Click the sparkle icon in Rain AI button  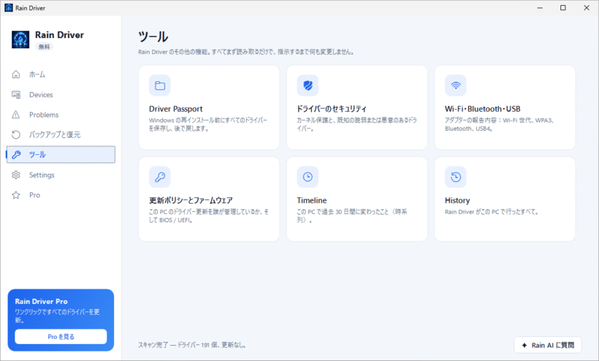click(x=524, y=346)
